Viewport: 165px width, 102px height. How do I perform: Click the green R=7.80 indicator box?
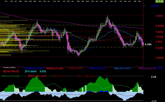click(x=159, y=1)
